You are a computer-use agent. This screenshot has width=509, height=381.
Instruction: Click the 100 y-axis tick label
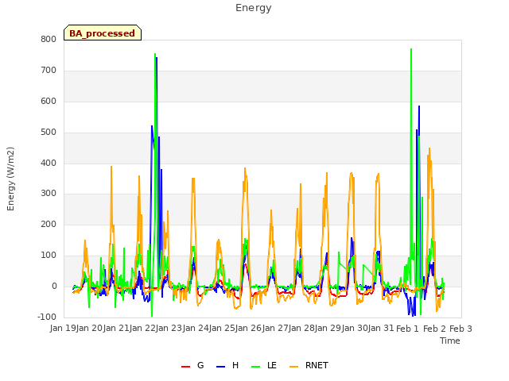[x=49, y=256]
